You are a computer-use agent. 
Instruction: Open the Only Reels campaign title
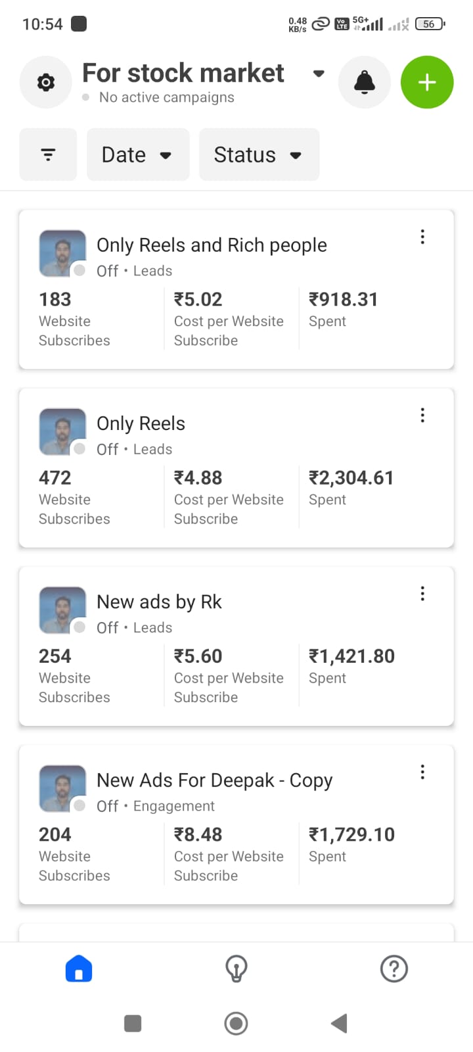(141, 423)
